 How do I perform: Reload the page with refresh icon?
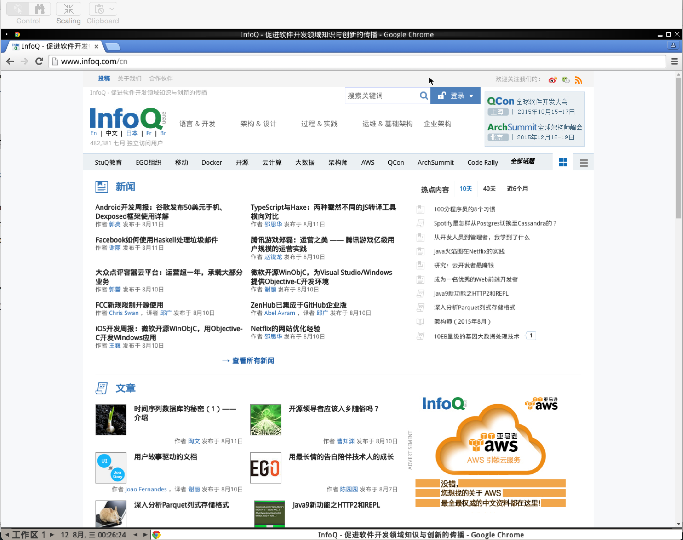tap(39, 61)
